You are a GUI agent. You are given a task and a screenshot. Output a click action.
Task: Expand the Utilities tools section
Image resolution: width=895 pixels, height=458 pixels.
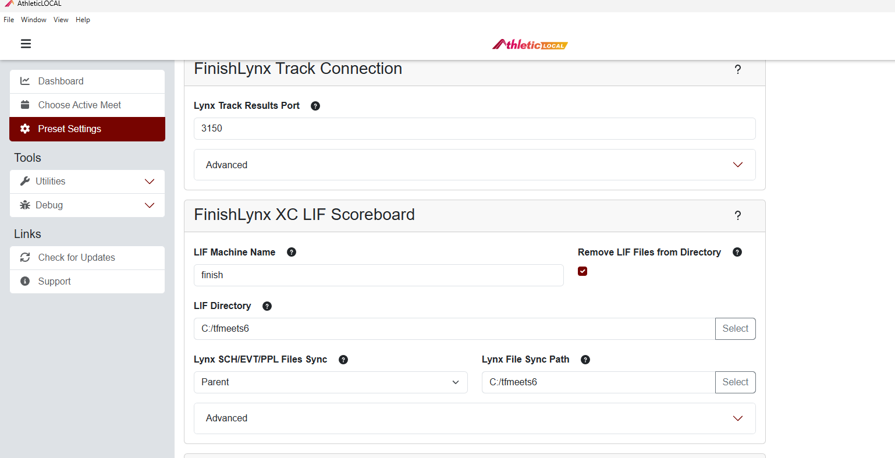tap(87, 182)
